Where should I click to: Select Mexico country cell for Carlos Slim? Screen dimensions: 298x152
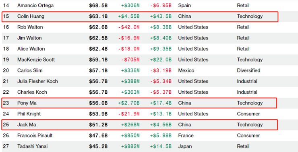click(186, 70)
